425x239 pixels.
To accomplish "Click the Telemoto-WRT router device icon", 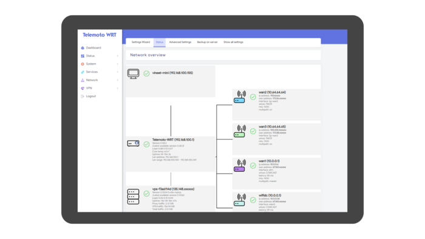I will coord(134,143).
